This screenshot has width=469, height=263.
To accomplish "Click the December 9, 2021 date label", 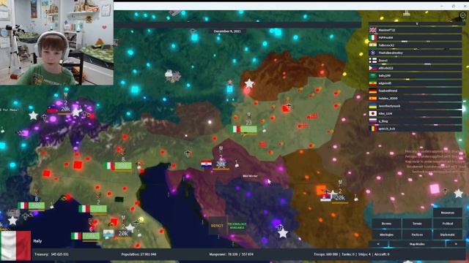I will click(x=227, y=31).
